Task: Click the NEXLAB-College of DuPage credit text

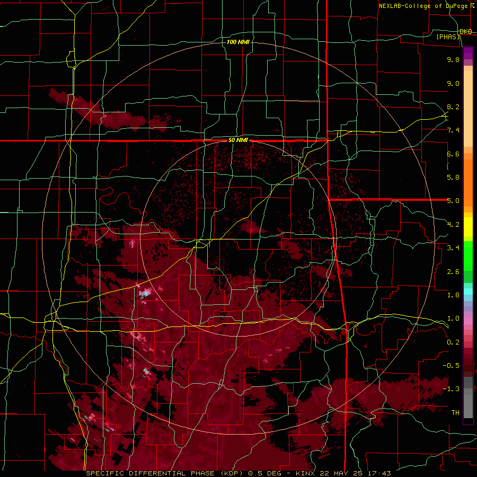Action: tap(423, 6)
